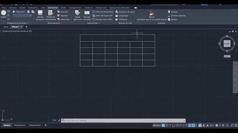Select the Administrar ribbon tab
The height and width of the screenshot is (133, 238).
53,8
